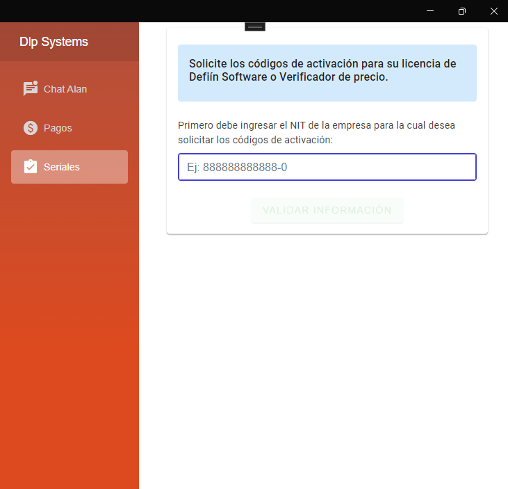Click the Validar Información button
Viewport: 508px width, 489px height.
[x=327, y=210]
